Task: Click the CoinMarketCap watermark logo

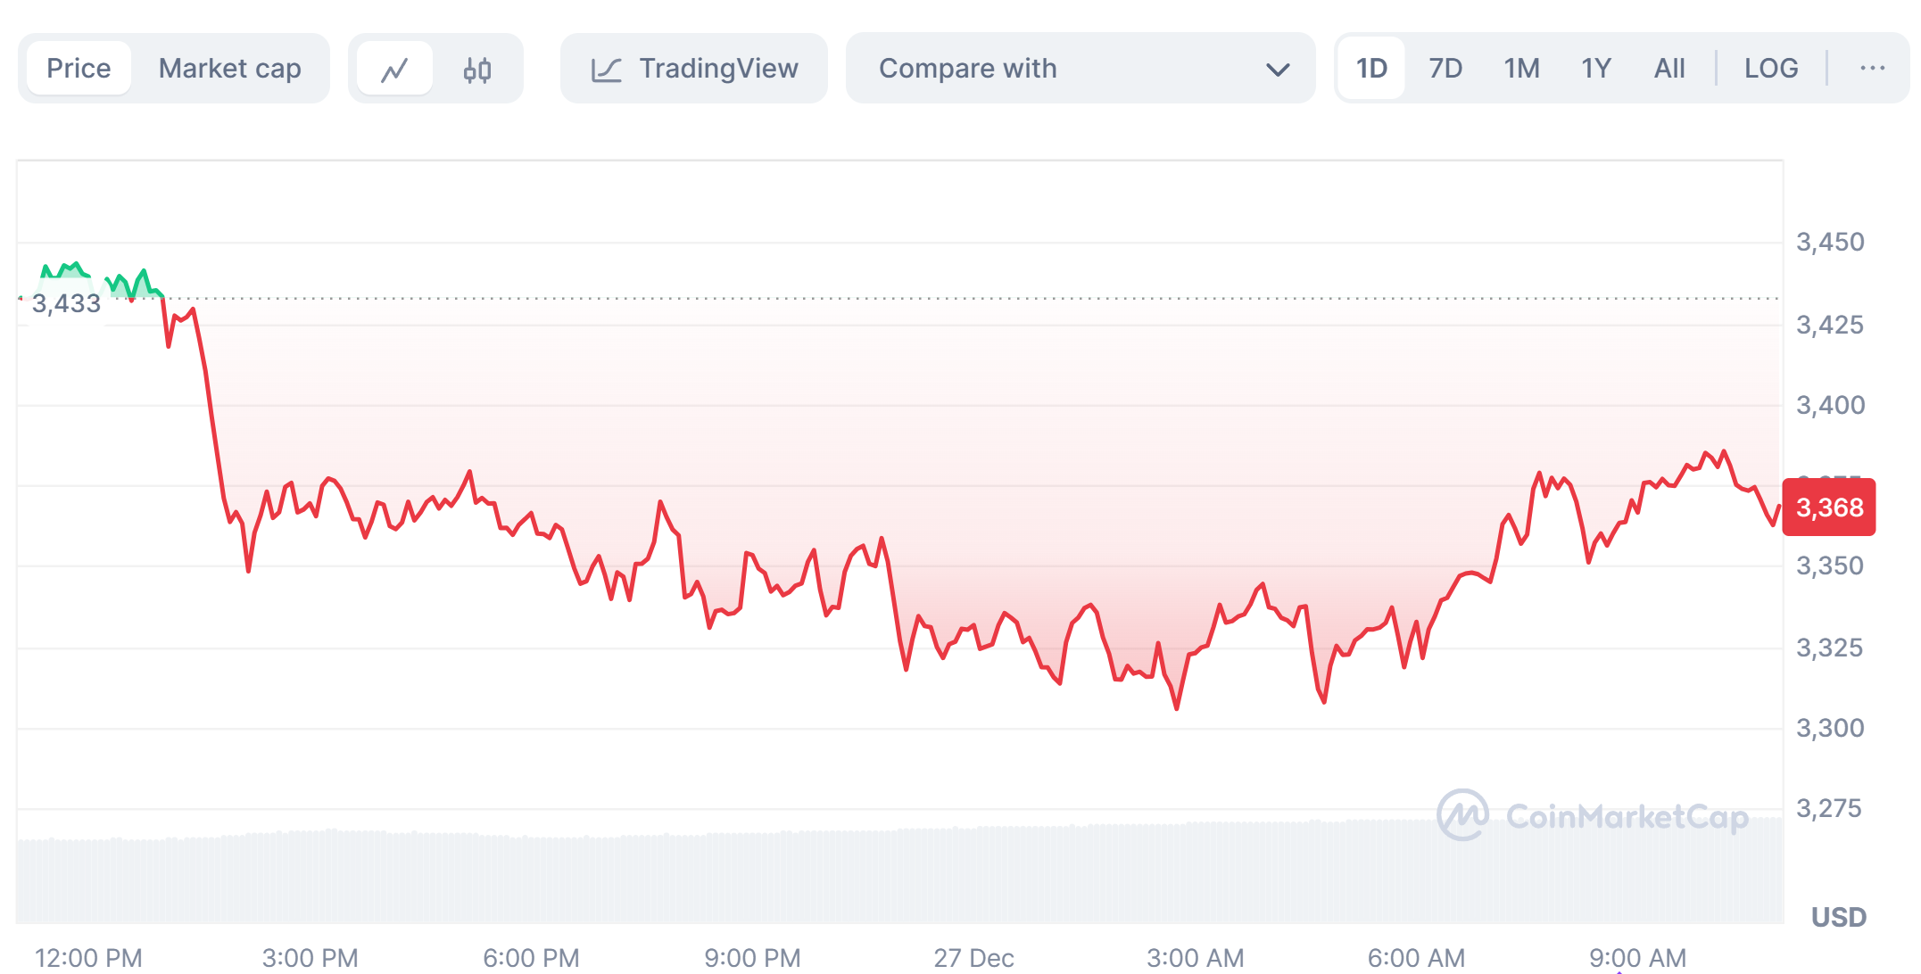Action: pyautogui.click(x=1463, y=815)
